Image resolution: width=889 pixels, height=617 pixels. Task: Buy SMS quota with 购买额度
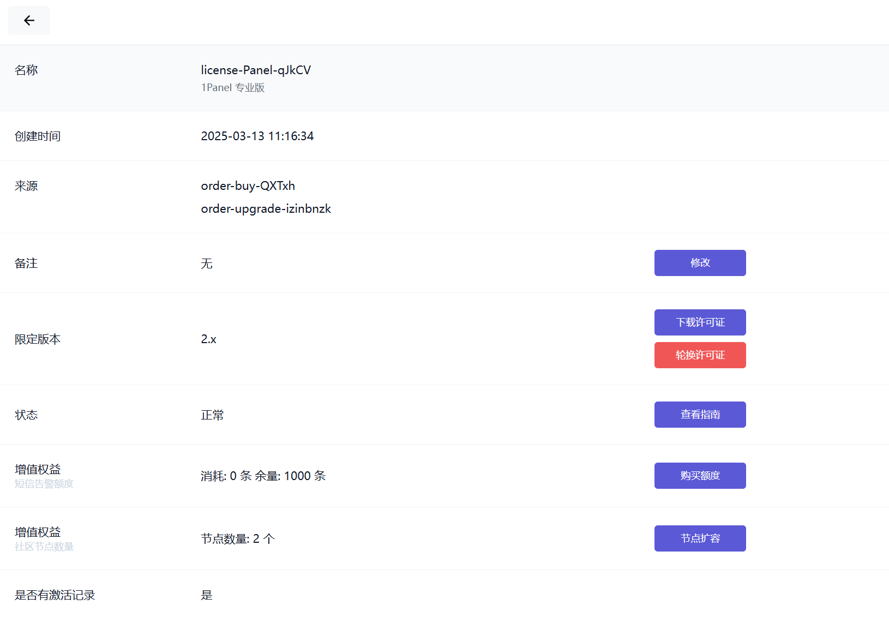700,476
